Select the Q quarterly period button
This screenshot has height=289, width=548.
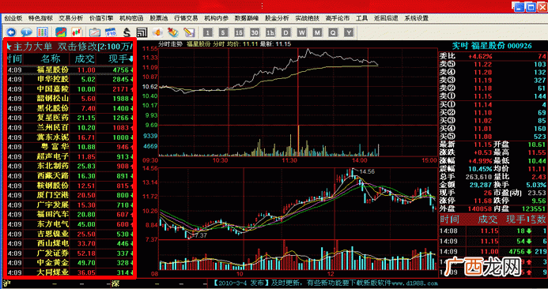click(333, 33)
